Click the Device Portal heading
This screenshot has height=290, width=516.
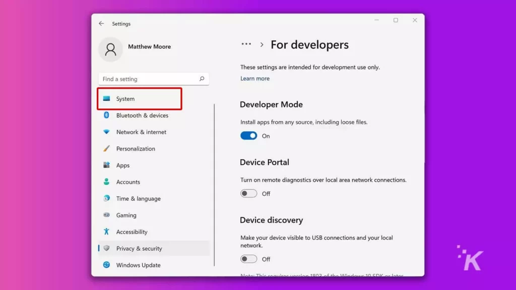click(x=264, y=162)
